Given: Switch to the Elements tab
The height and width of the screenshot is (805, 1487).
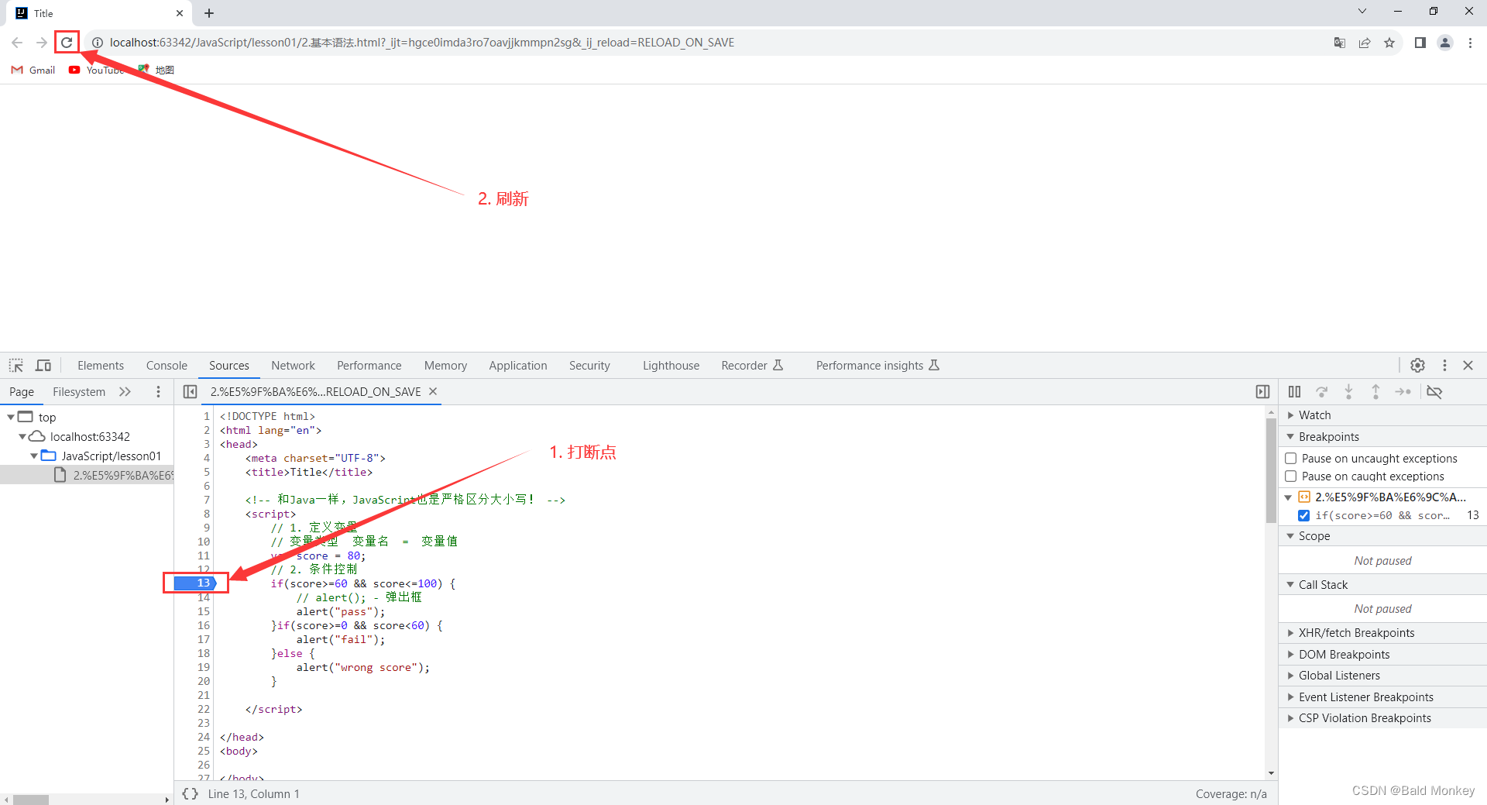Looking at the screenshot, I should pos(101,366).
